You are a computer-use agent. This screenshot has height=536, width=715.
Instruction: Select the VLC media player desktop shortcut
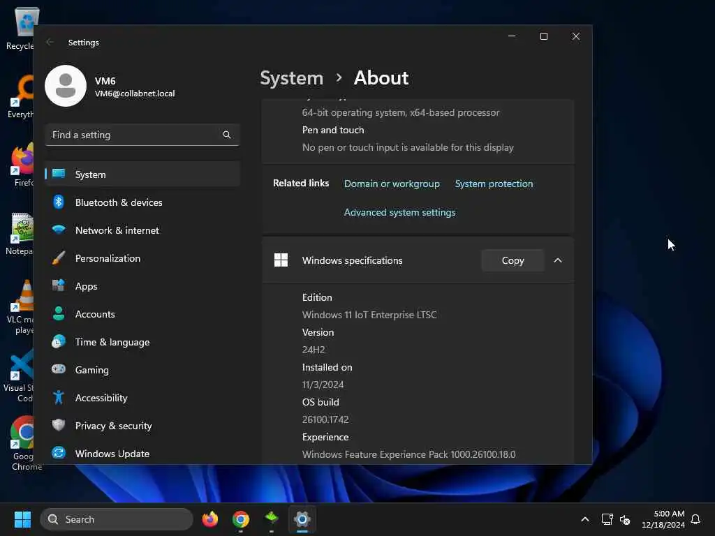point(21,308)
